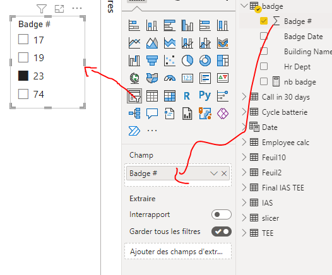Image resolution: width=332 pixels, height=275 pixels.
Task: Expand the TEE table
Action: (x=244, y=233)
